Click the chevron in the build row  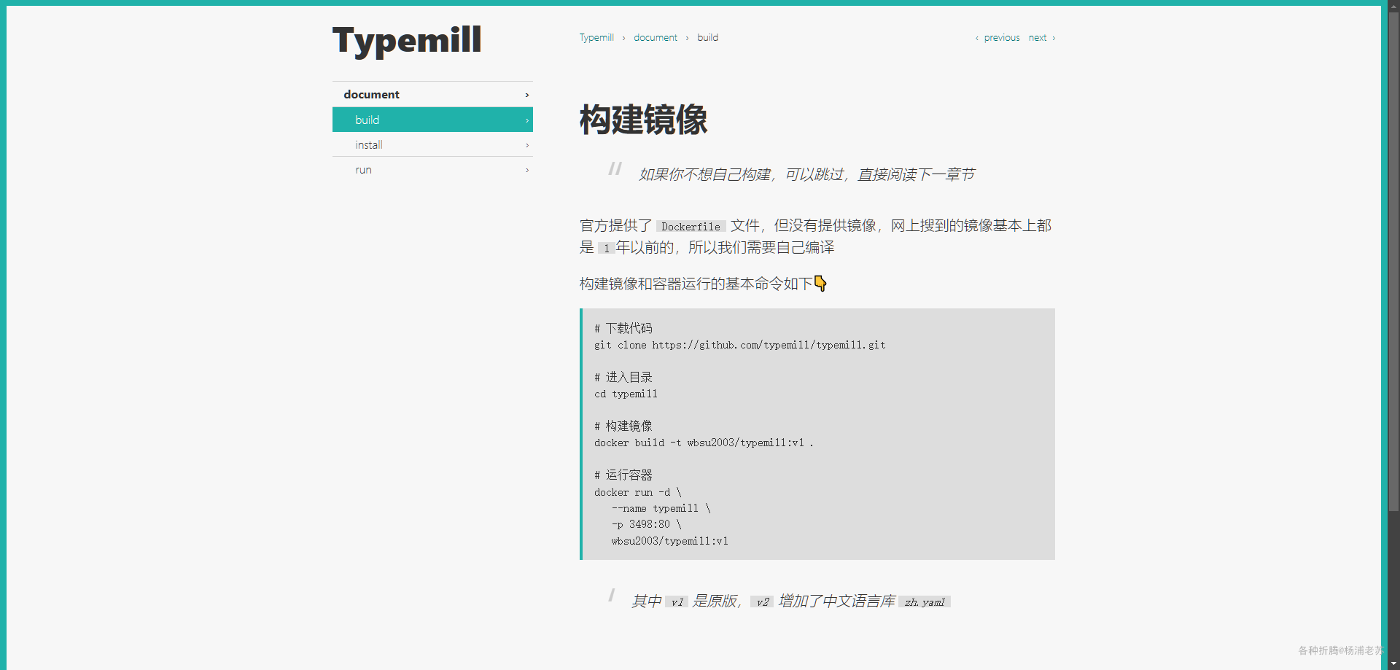coord(527,120)
